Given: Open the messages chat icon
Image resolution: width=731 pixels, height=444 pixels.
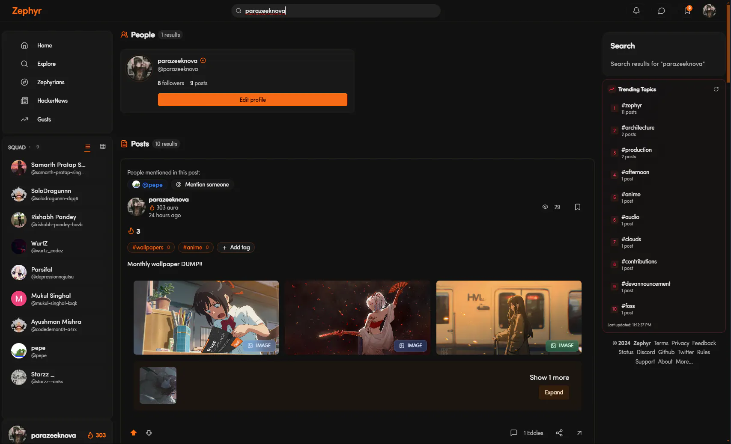Looking at the screenshot, I should tap(662, 11).
